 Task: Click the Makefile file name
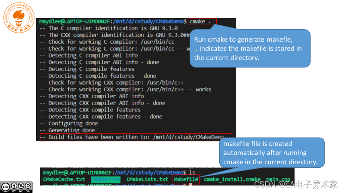186,179
